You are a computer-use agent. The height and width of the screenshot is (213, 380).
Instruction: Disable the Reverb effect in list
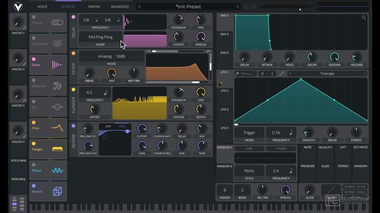34,186
